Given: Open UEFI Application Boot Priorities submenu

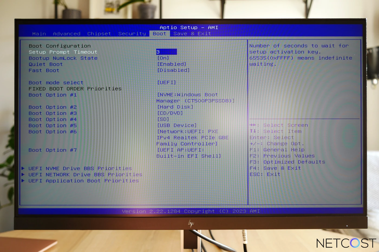Looking at the screenshot, I should 84,181.
